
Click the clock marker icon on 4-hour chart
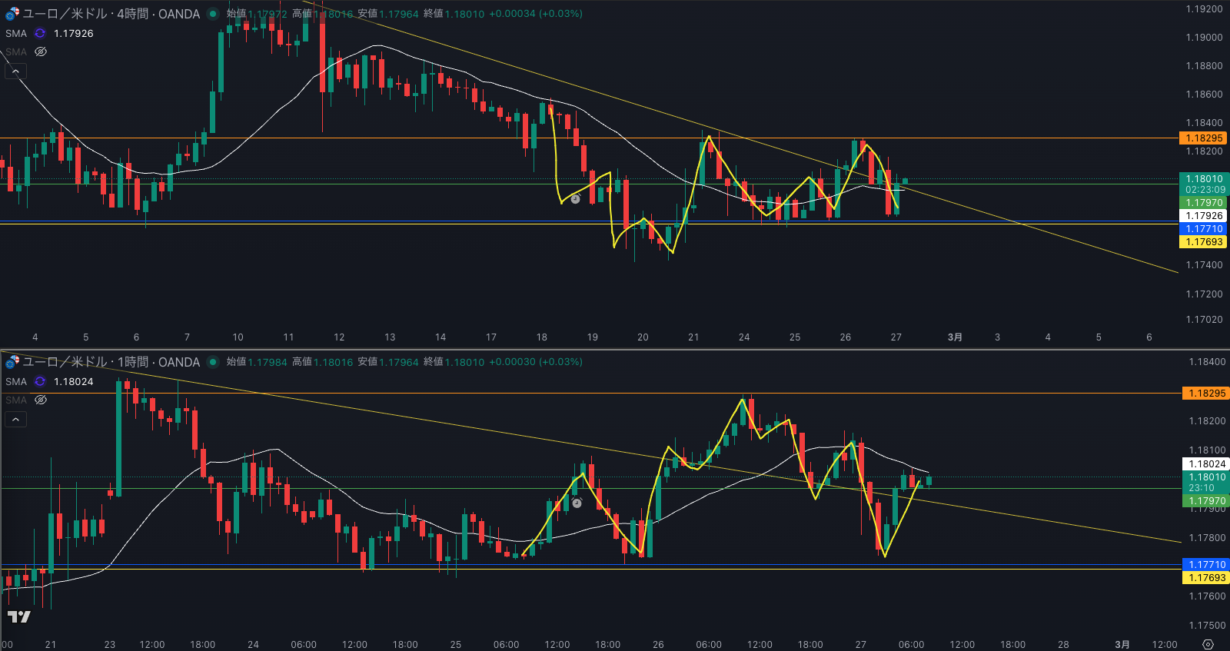[575, 199]
